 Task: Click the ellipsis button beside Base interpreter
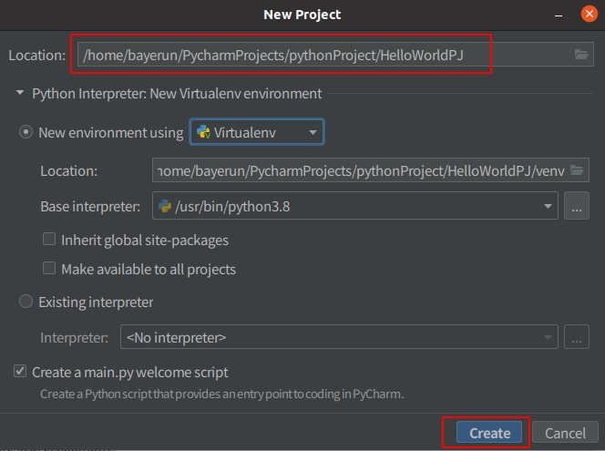click(x=576, y=206)
